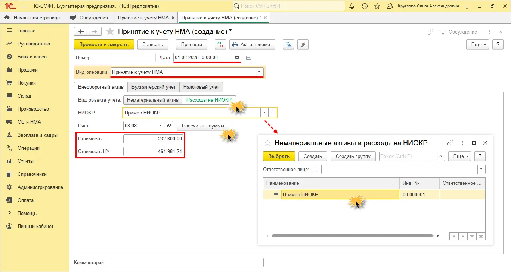This screenshot has height=272, width=511.
Task: Open the service settings lines icon
Action: point(467,6)
